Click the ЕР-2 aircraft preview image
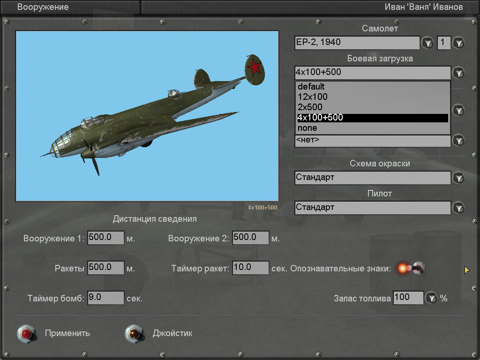480x360 pixels. (x=147, y=116)
